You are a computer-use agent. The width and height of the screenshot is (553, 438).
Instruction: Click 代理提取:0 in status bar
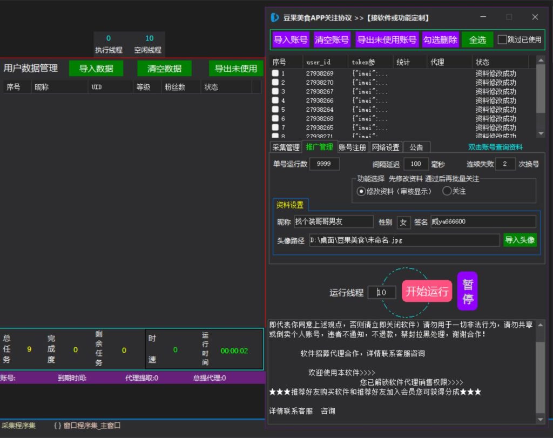point(142,378)
